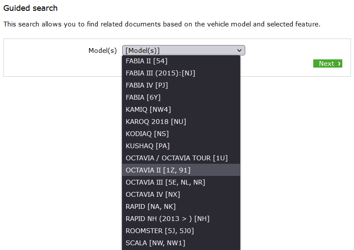Select OCTAVIA / OCTAVIA TOUR [1U]
Viewport: 354px width, 250px height.
coord(181,158)
